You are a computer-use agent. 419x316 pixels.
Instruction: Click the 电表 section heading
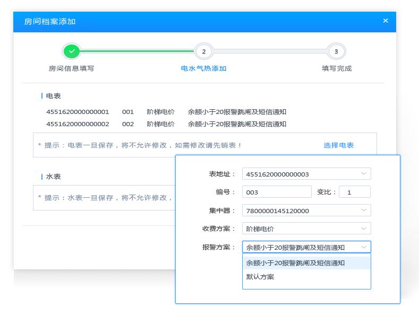53,96
